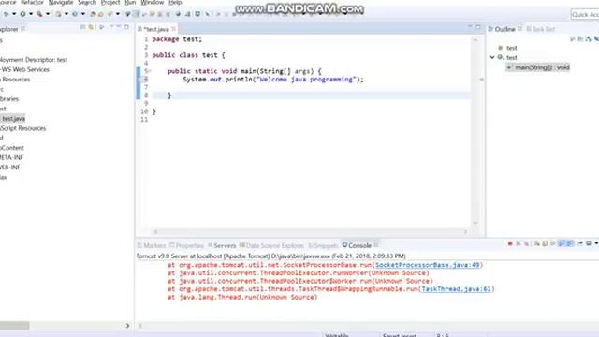The image size is (599, 337).
Task: Click Collapse All icon in Project Explorer
Action: pos(82,27)
